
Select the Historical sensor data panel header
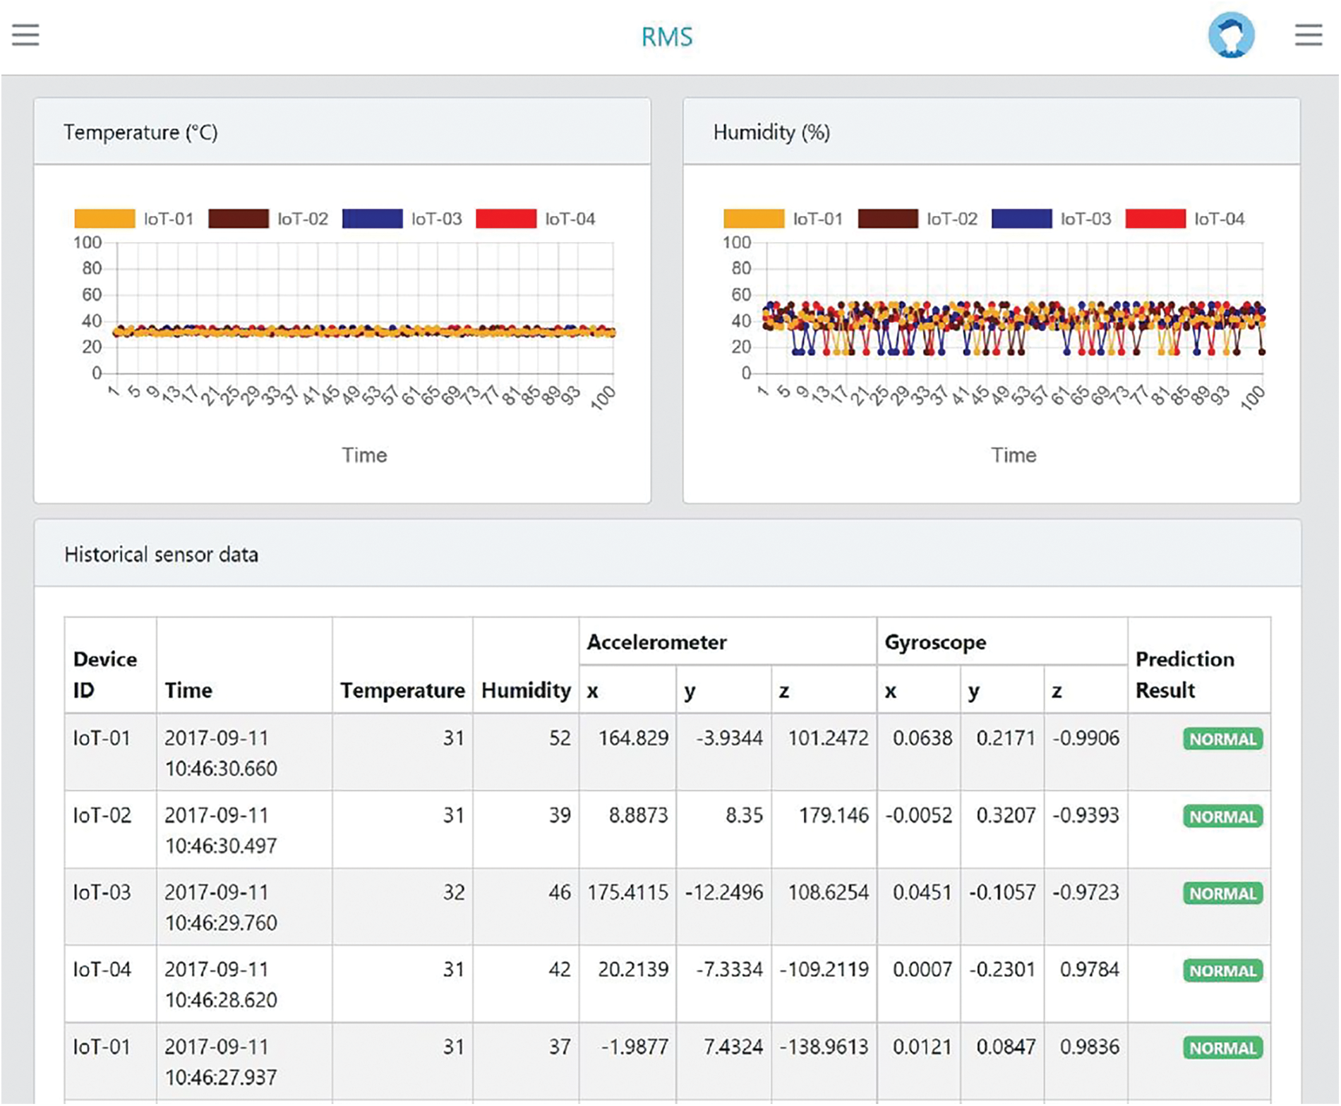pos(161,555)
